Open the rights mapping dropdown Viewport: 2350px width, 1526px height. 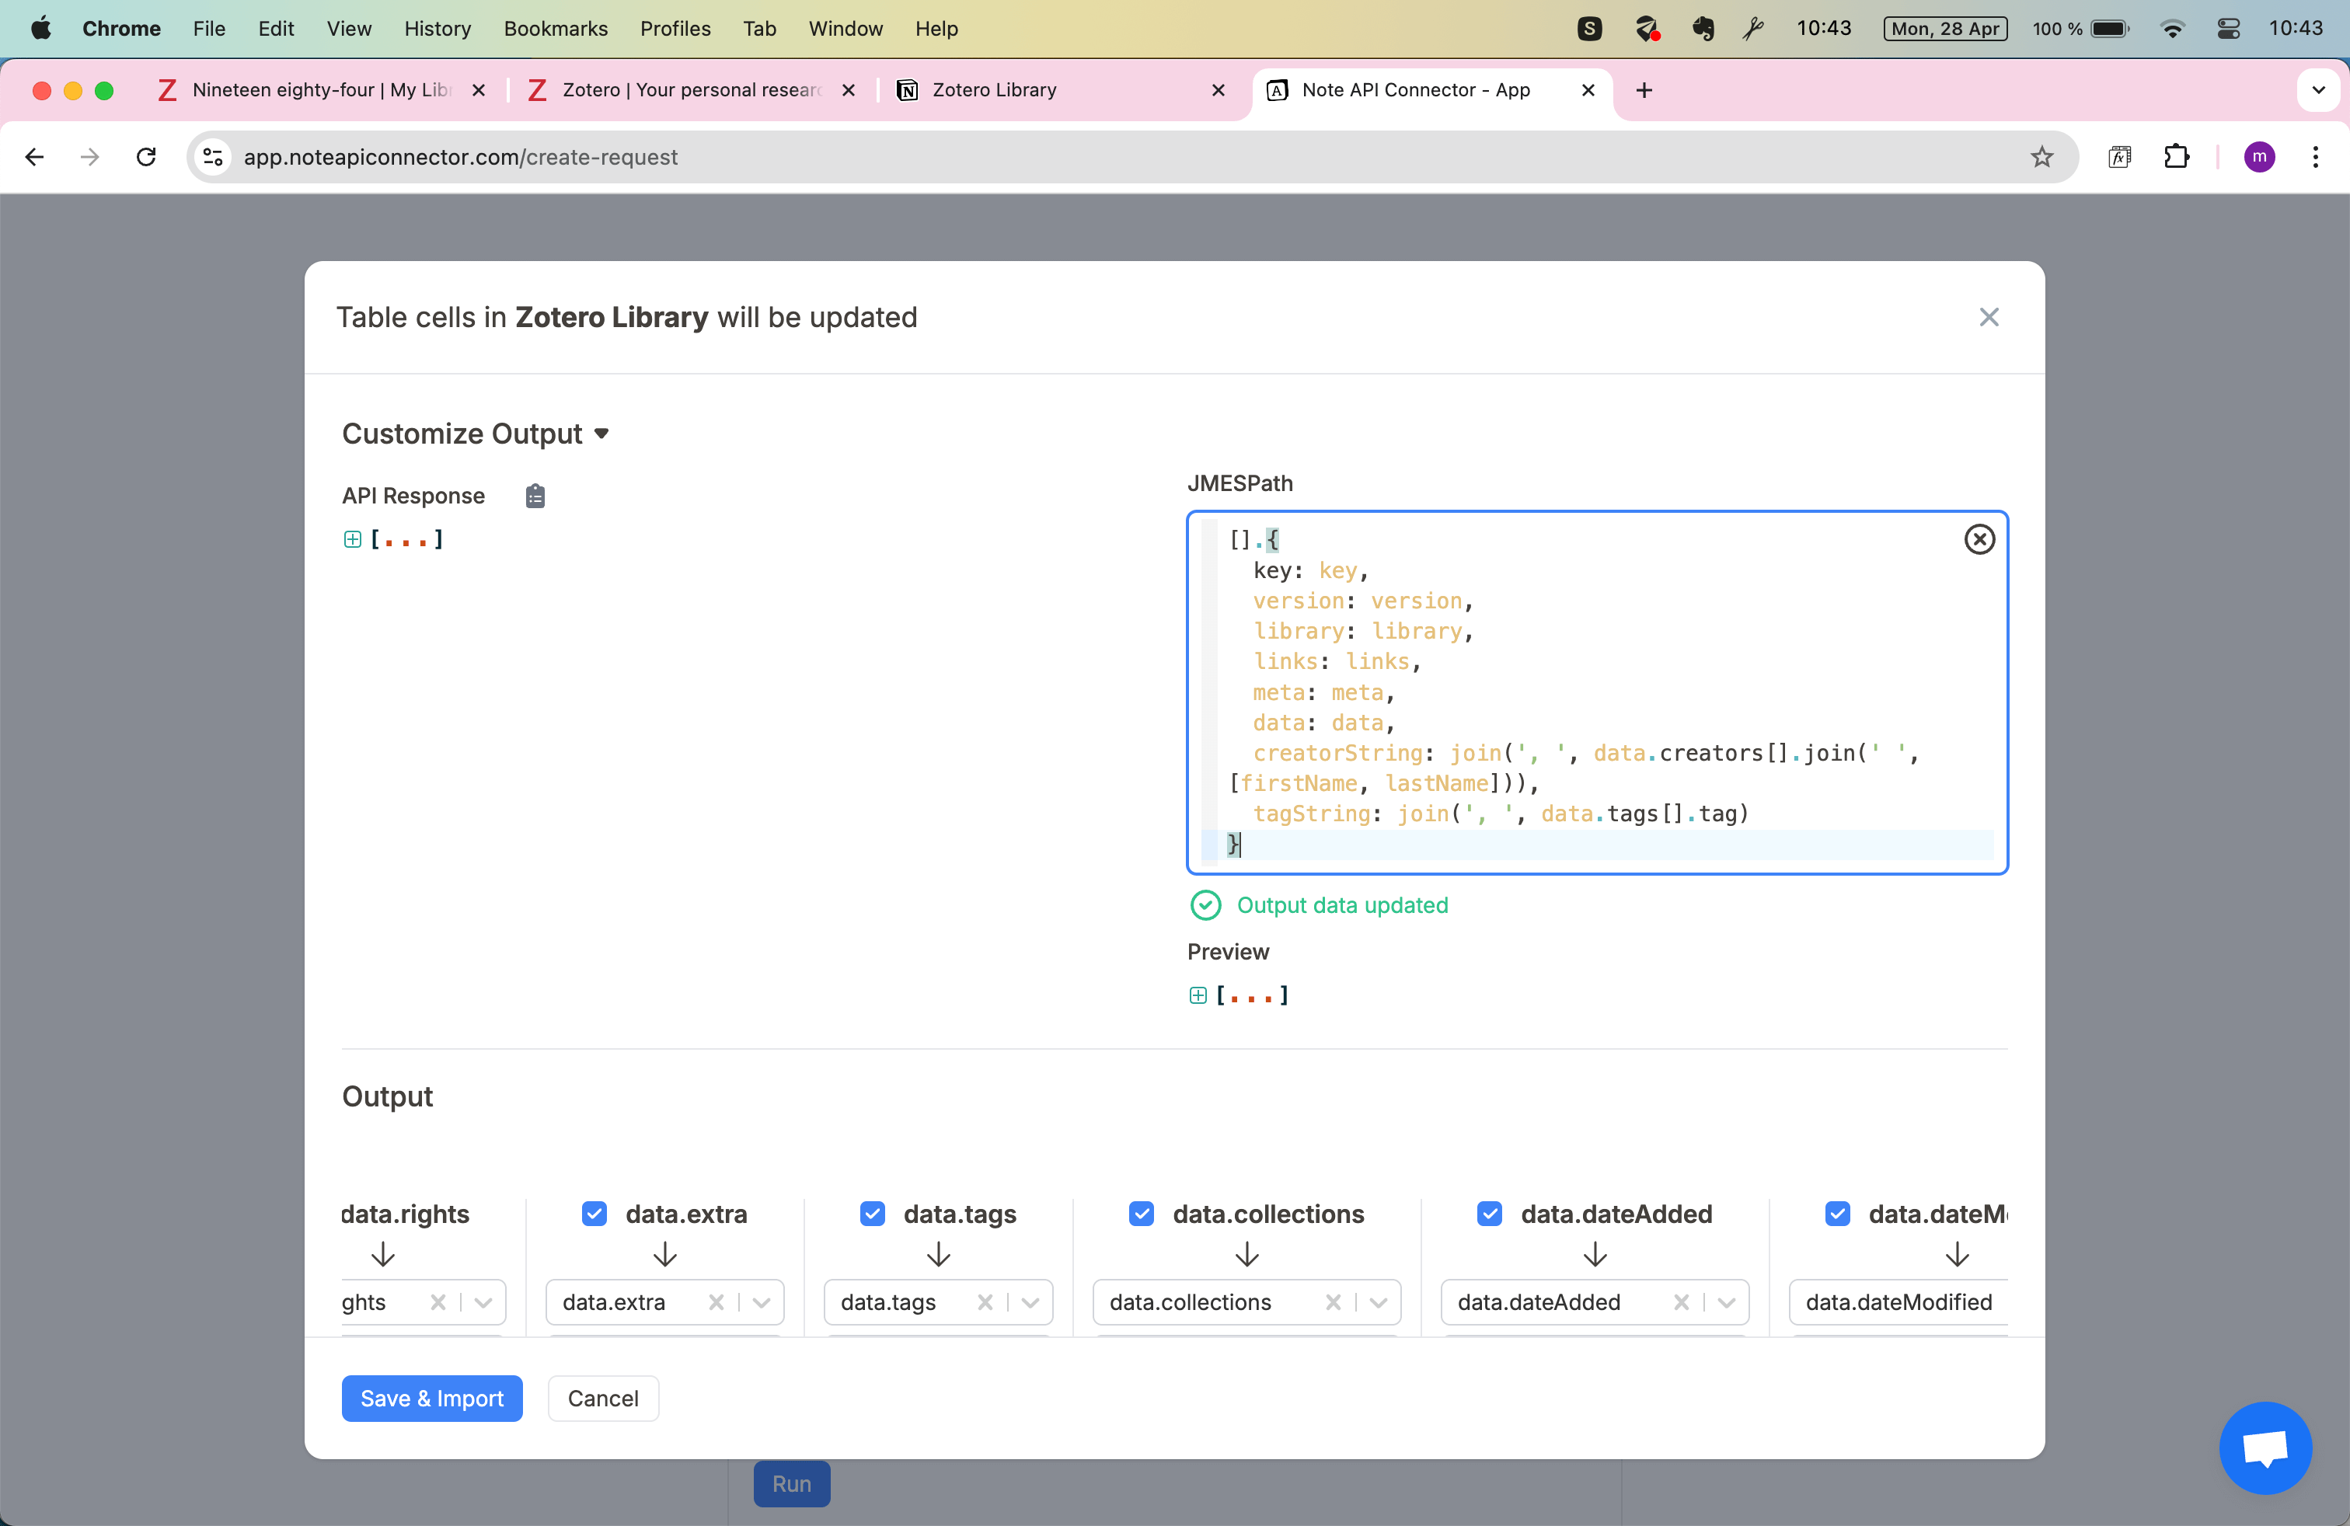pyautogui.click(x=482, y=1302)
